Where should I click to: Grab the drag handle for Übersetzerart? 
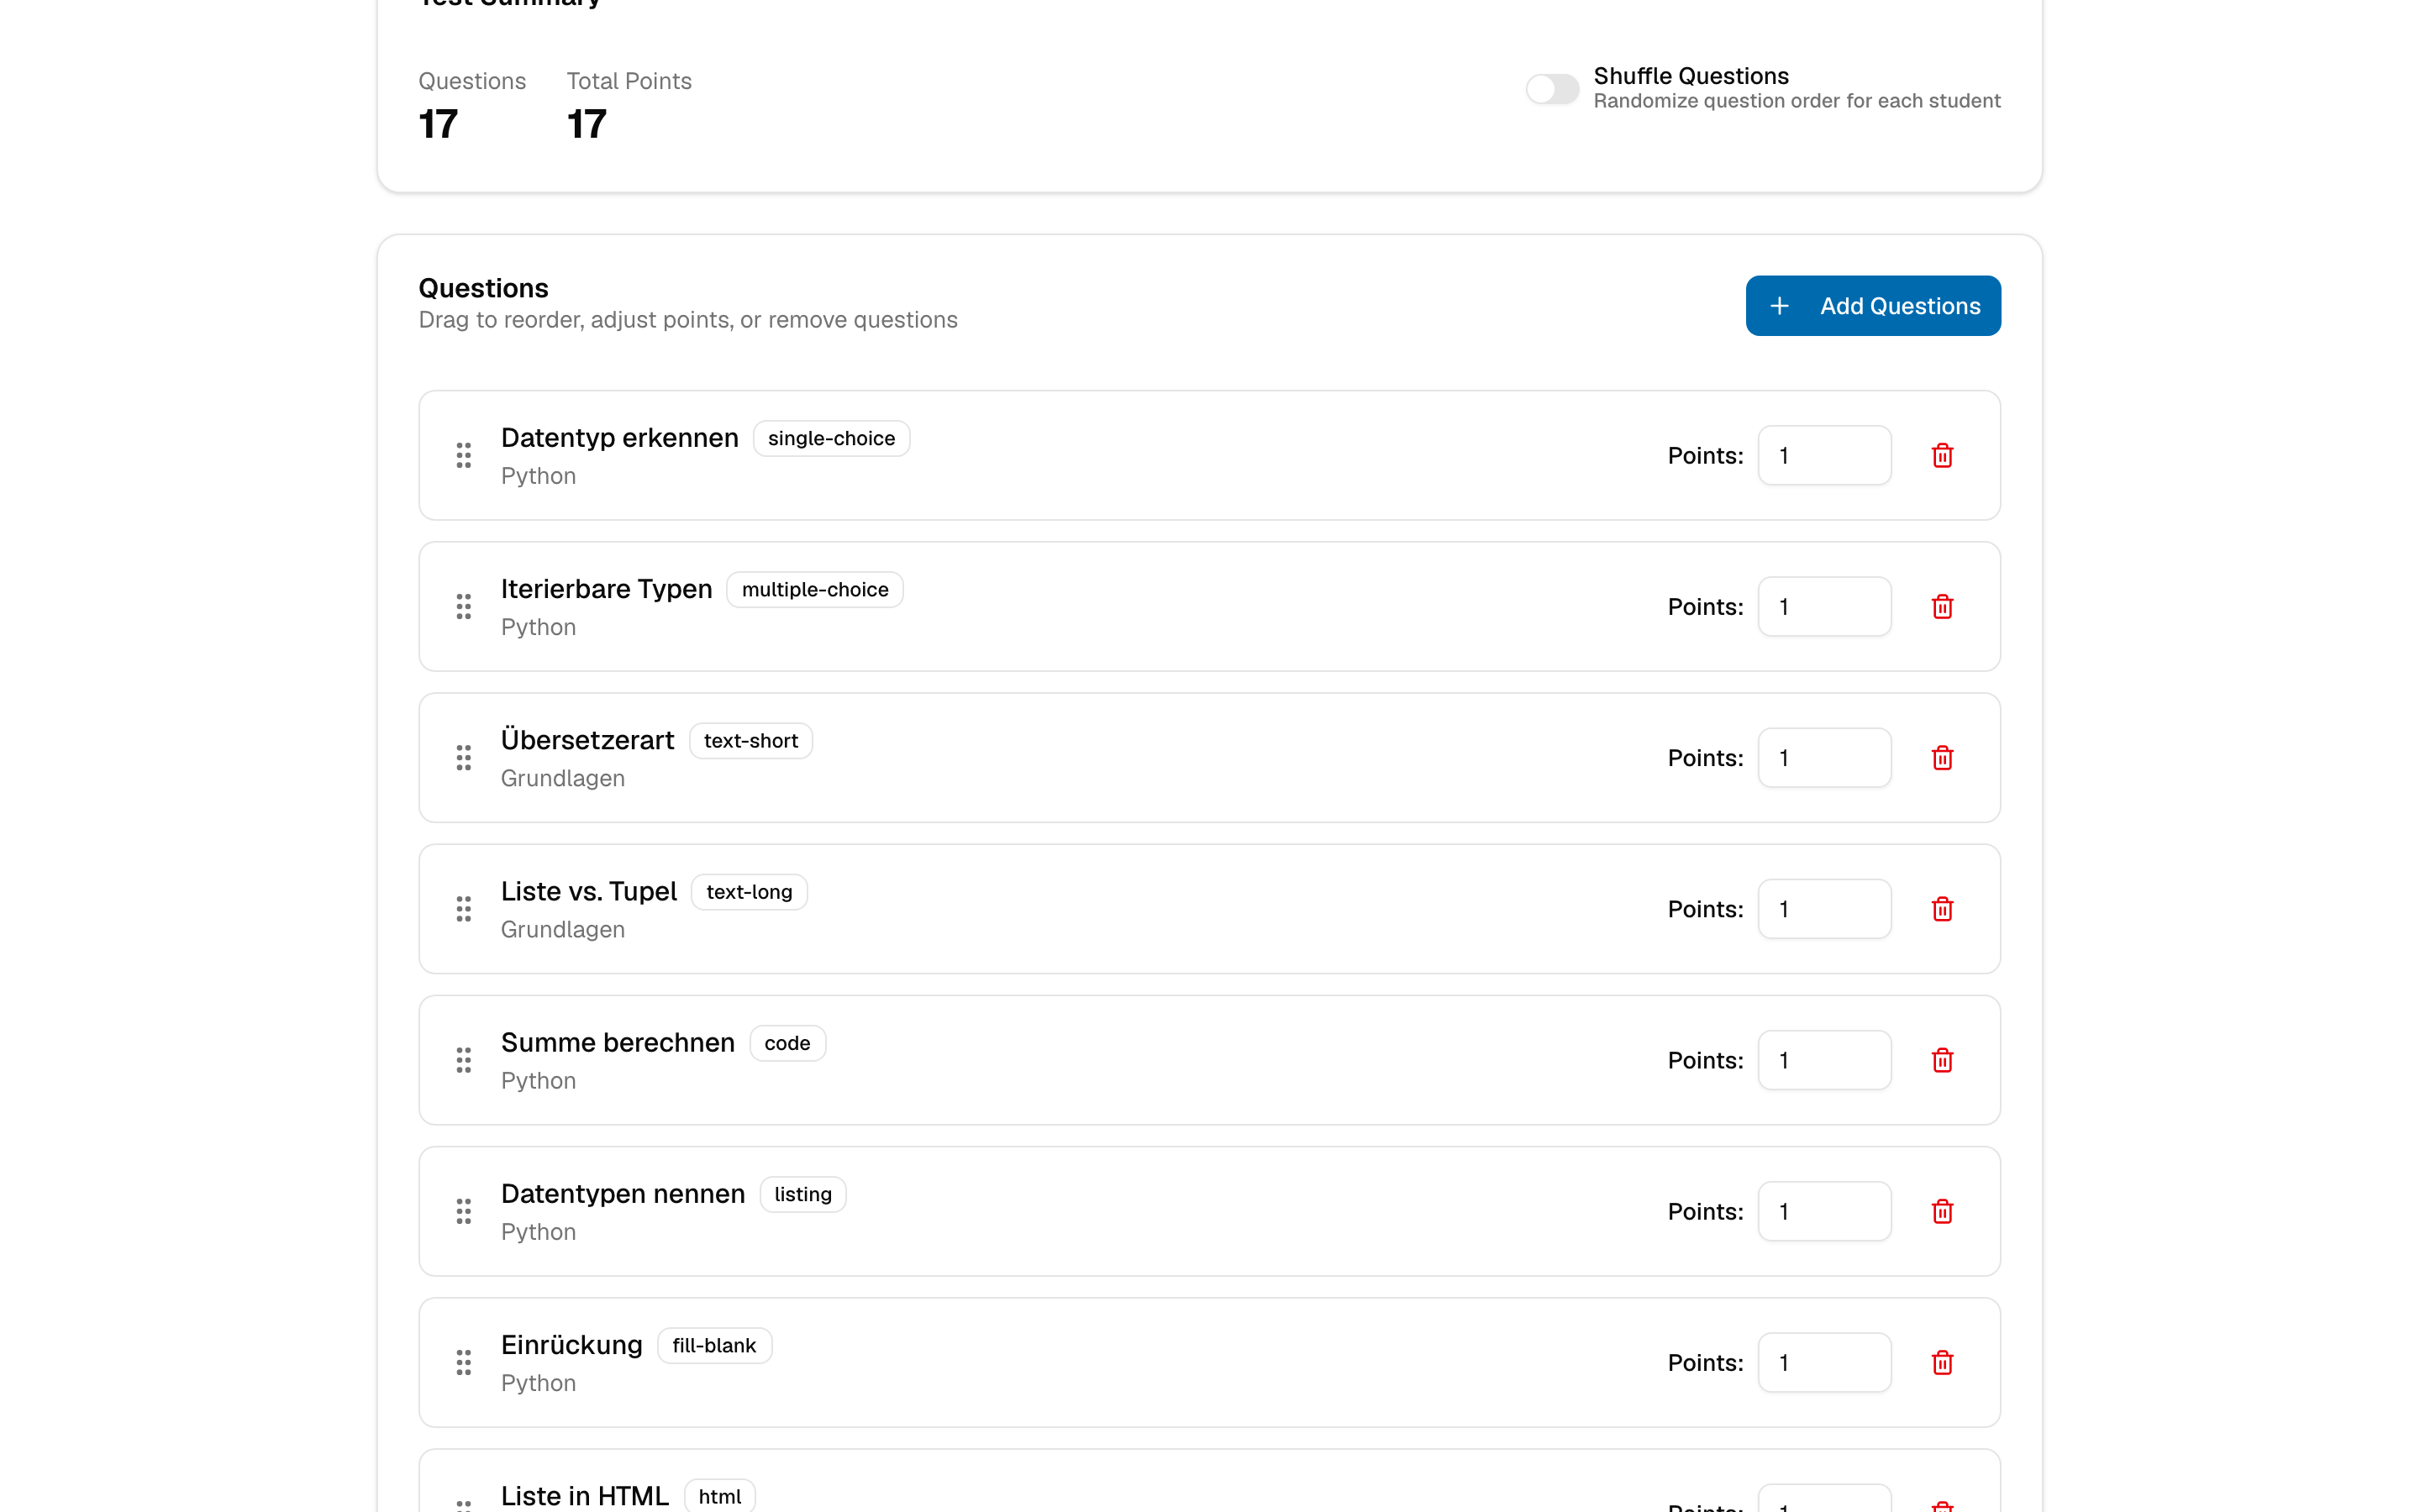[464, 757]
